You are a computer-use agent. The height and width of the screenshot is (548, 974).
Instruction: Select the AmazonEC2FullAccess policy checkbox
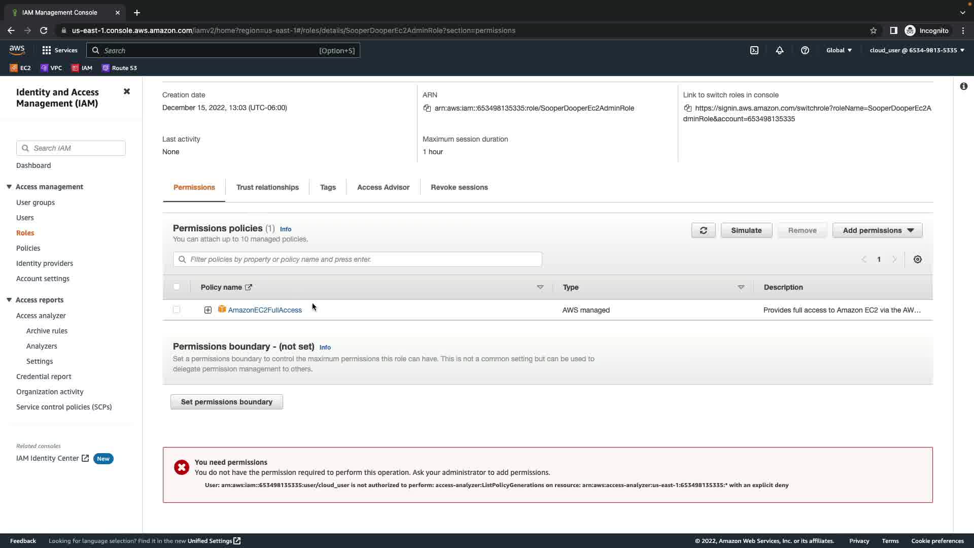tap(177, 310)
